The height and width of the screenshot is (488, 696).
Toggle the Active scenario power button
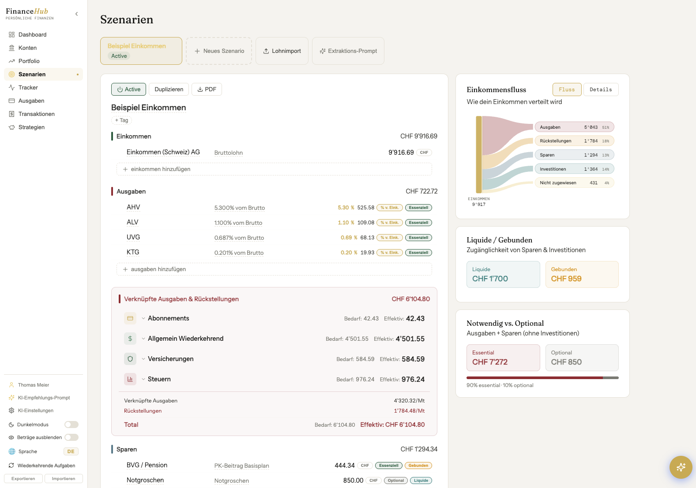(x=128, y=89)
